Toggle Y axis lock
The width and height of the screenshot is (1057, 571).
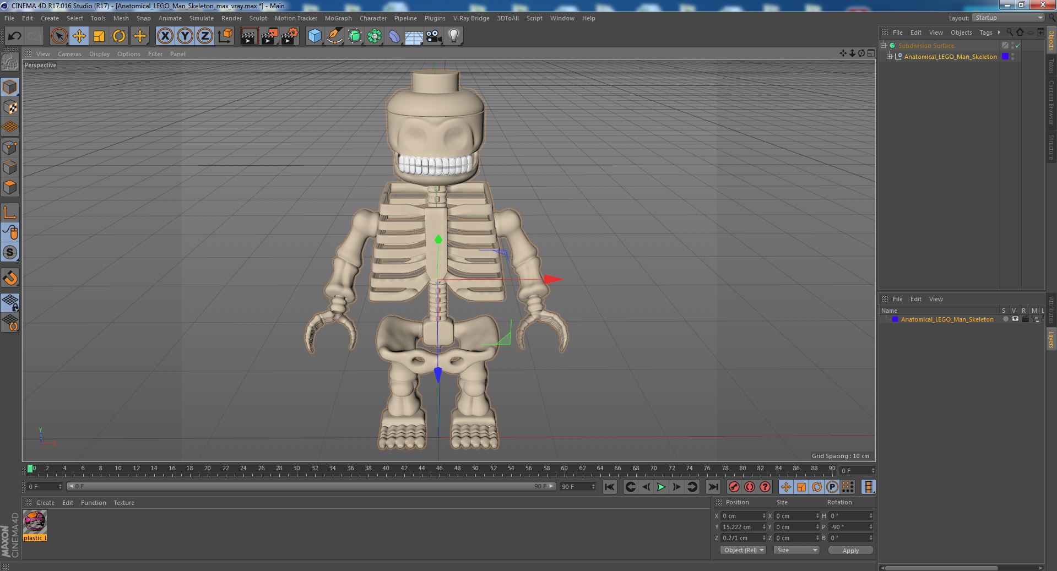(x=185, y=36)
